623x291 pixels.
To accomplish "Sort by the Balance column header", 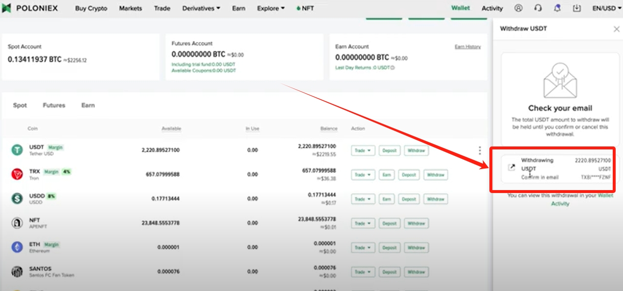I will pos(329,129).
